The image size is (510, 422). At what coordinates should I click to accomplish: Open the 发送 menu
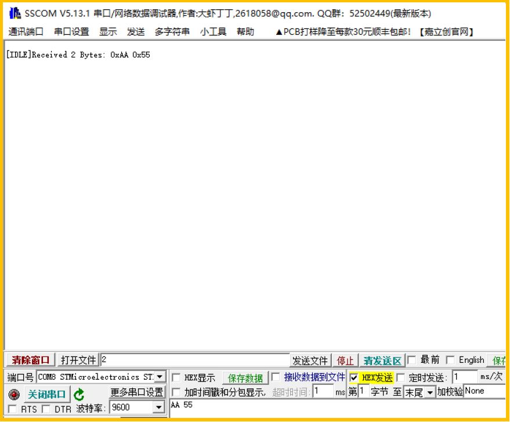[x=136, y=32]
